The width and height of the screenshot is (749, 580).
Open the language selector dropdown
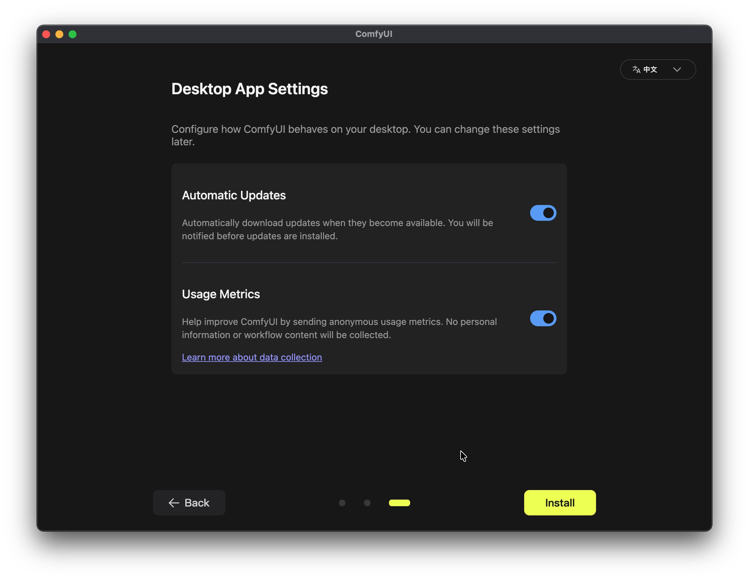pyautogui.click(x=657, y=70)
